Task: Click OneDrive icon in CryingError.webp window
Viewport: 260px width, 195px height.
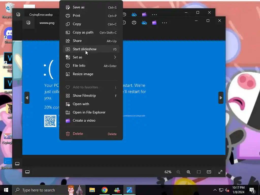Action: (x=134, y=14)
